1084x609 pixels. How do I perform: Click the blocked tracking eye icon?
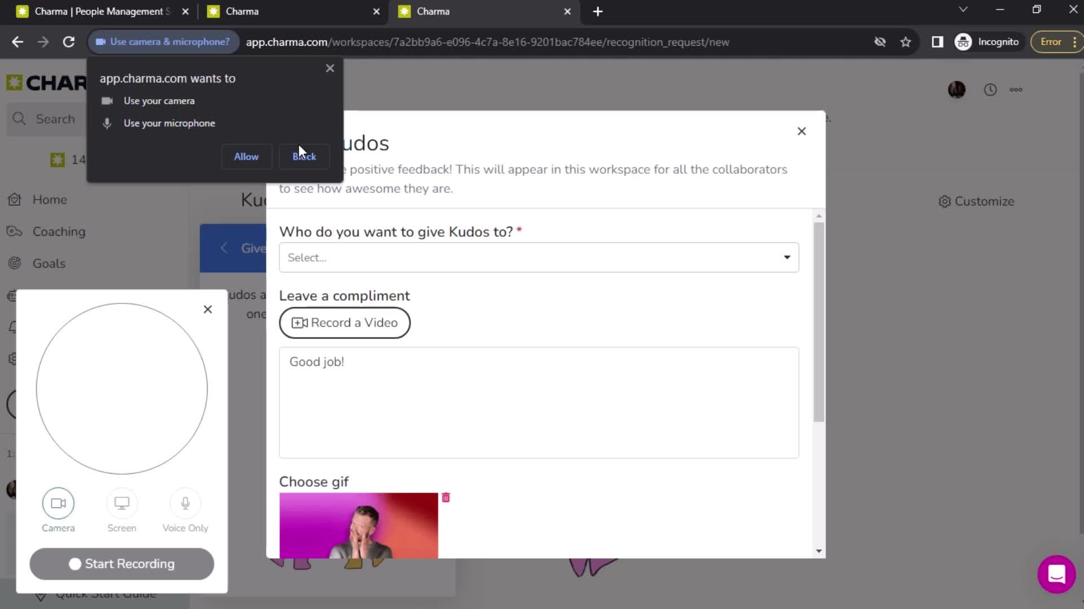coord(880,42)
